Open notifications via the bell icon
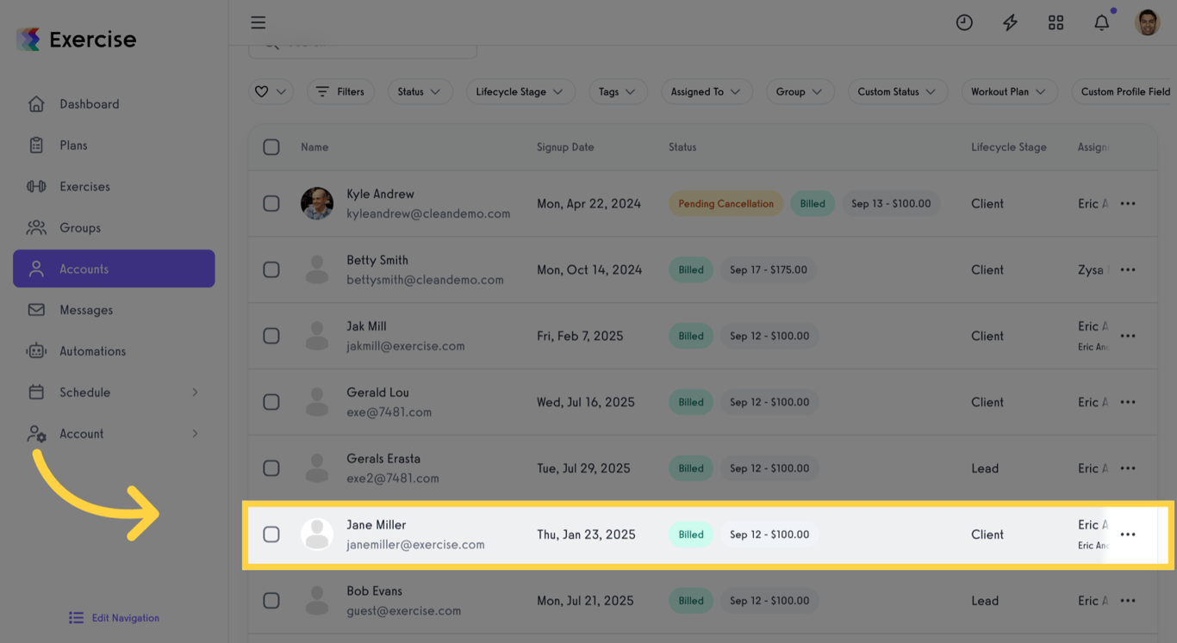This screenshot has height=643, width=1177. tap(1101, 22)
